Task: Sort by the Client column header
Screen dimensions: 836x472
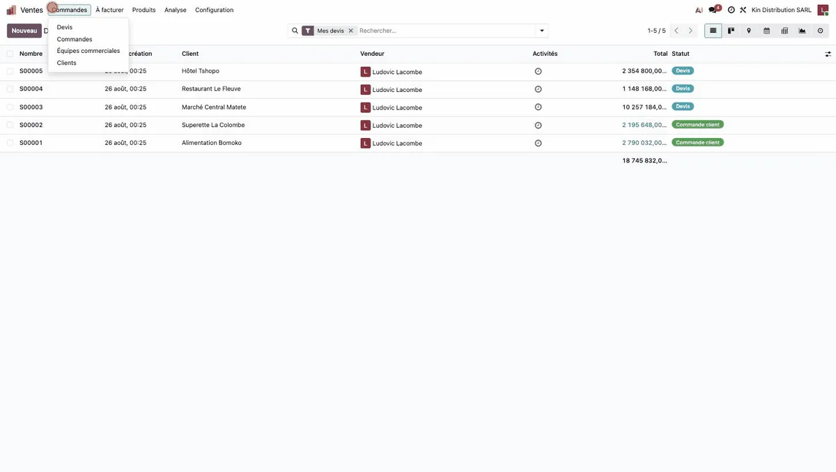Action: point(190,54)
